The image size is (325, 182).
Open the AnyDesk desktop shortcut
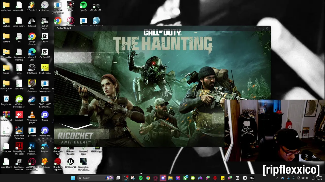pyautogui.click(x=19, y=117)
